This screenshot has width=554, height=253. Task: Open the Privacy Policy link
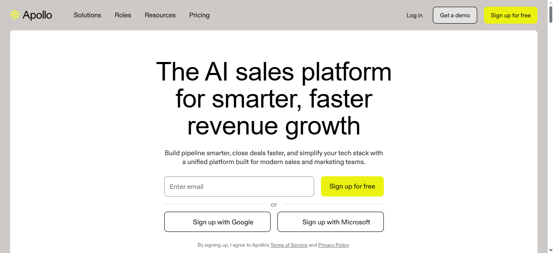point(333,245)
